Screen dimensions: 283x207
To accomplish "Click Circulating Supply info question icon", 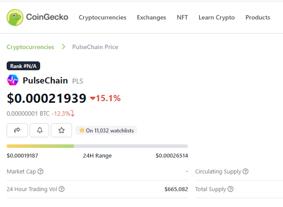I will pos(246,171).
